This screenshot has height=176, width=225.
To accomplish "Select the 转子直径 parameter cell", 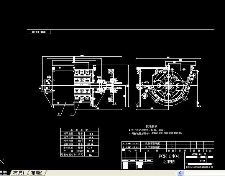I will [x=69, y=134].
